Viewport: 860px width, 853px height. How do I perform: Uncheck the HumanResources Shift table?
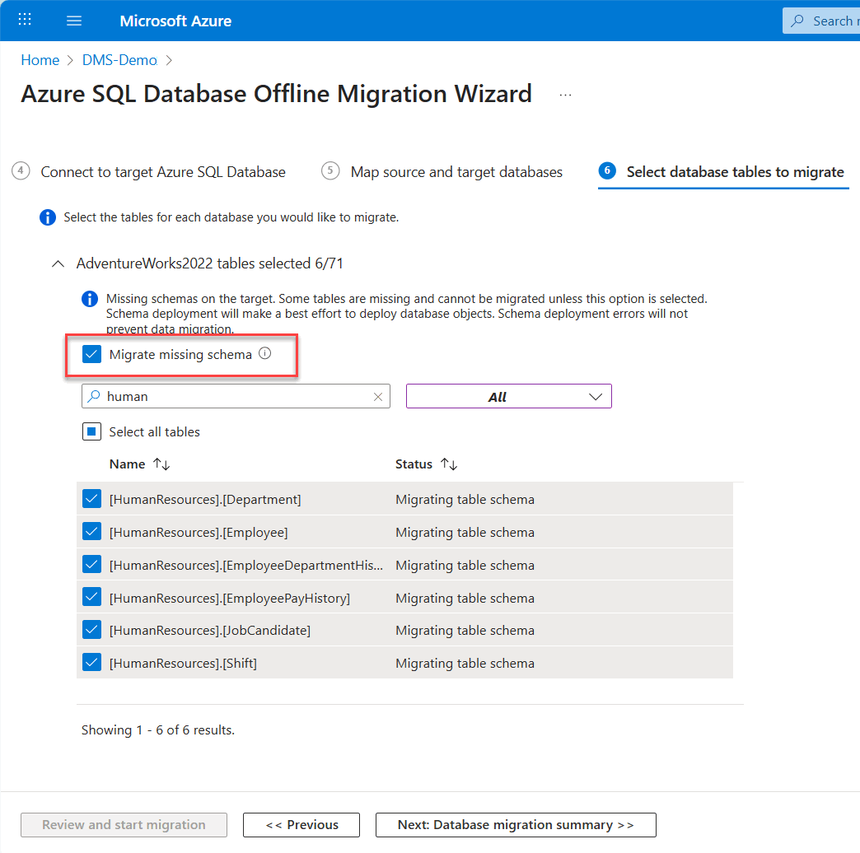point(91,663)
